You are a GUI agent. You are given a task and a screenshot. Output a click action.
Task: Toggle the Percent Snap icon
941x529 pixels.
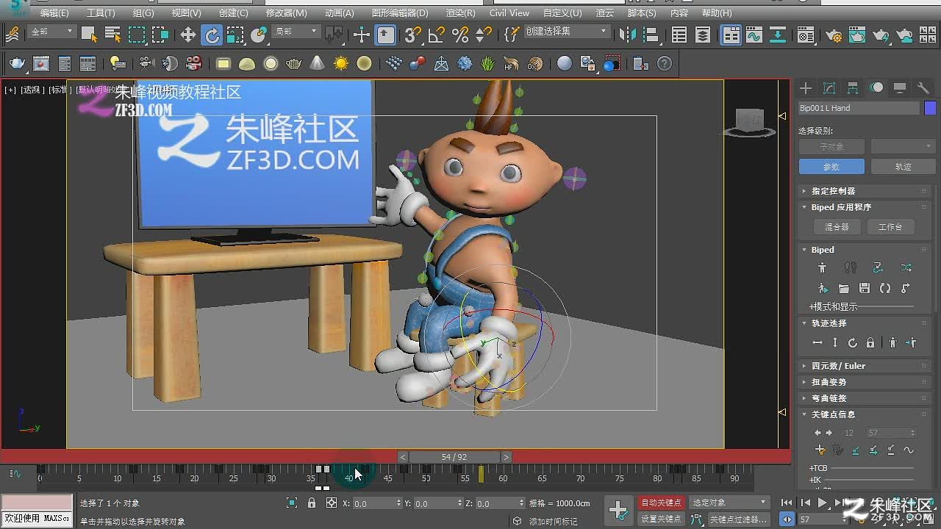(x=460, y=35)
